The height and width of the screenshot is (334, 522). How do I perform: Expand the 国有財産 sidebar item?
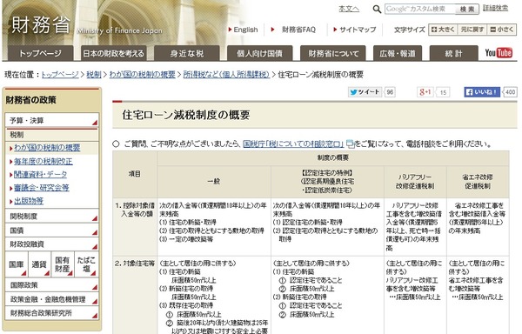63,264
